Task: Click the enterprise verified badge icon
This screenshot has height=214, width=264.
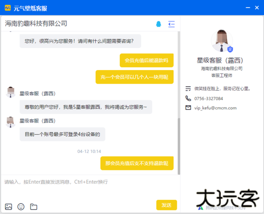Action: tap(230, 49)
